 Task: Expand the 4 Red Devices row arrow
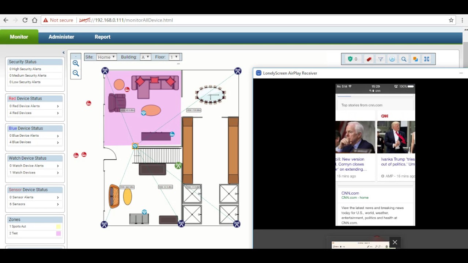pyautogui.click(x=58, y=113)
